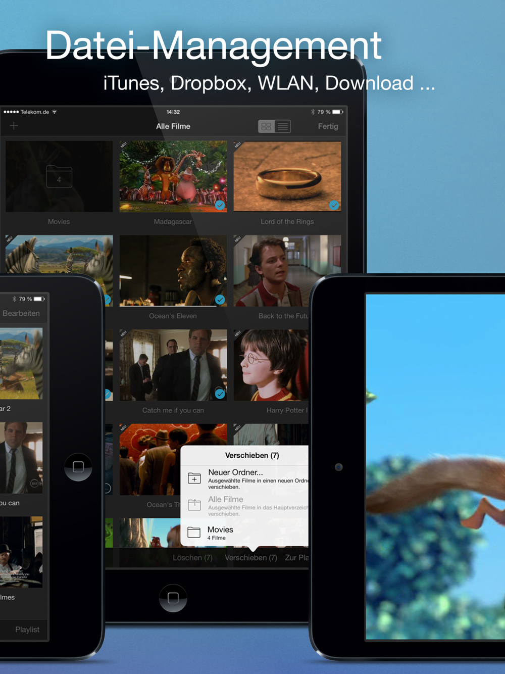Viewport: 505px width, 674px height.
Task: Tap the battery icon on center iPad
Action: coord(338,112)
